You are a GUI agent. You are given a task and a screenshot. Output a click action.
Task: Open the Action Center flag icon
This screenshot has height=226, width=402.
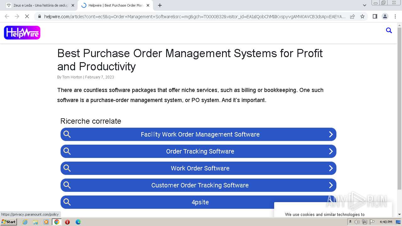pyautogui.click(x=372, y=222)
